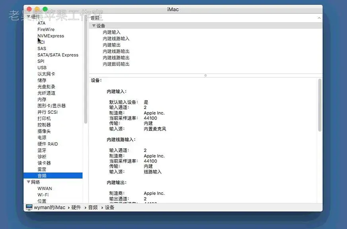The height and width of the screenshot is (229, 347).
Task: Select SAS in the sidebar
Action: [x=42, y=49]
